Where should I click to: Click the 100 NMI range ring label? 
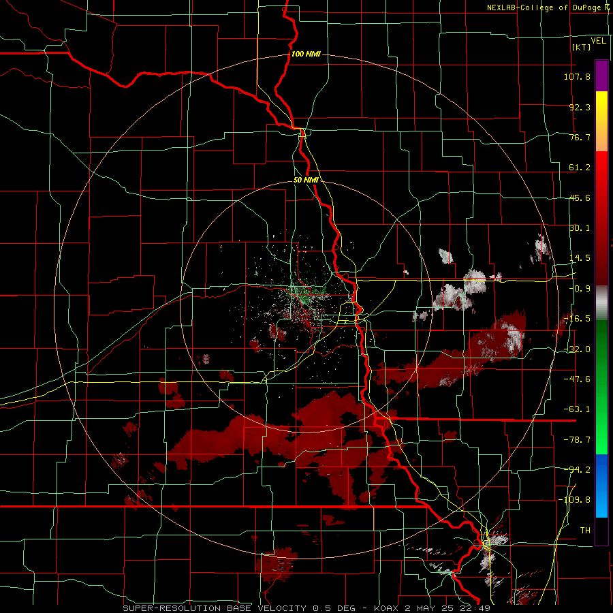pos(306,54)
